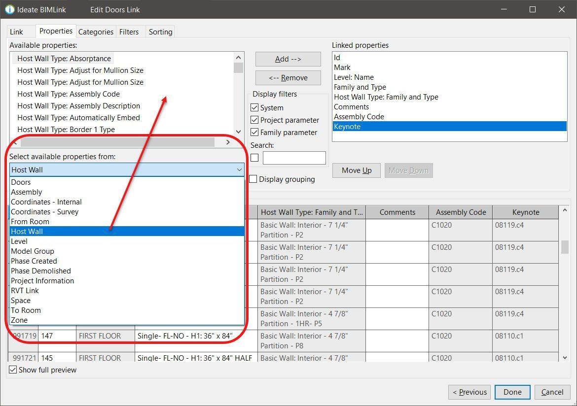Click the Search text field
The image size is (577, 406).
click(x=294, y=158)
